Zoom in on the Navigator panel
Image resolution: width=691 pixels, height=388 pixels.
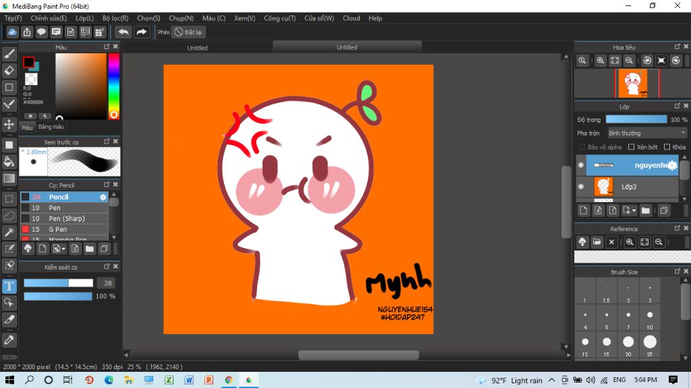(601, 61)
